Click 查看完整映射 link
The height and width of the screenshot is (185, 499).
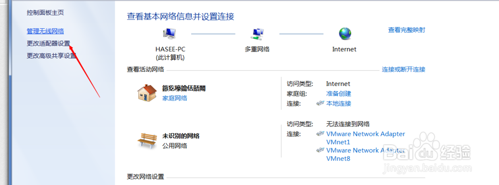(x=406, y=30)
